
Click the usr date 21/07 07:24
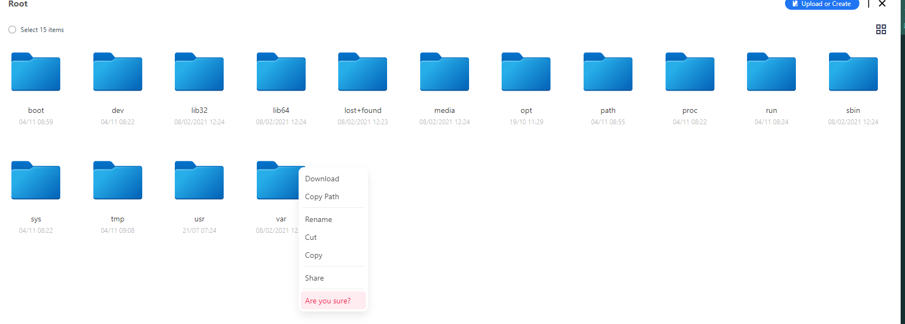[x=199, y=231]
